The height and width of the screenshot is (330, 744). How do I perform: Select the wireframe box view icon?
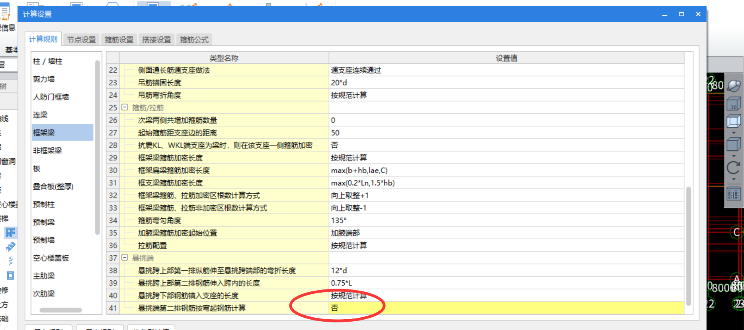tap(734, 121)
